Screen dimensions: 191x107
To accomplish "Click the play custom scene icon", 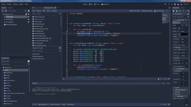I will (x=181, y=4).
